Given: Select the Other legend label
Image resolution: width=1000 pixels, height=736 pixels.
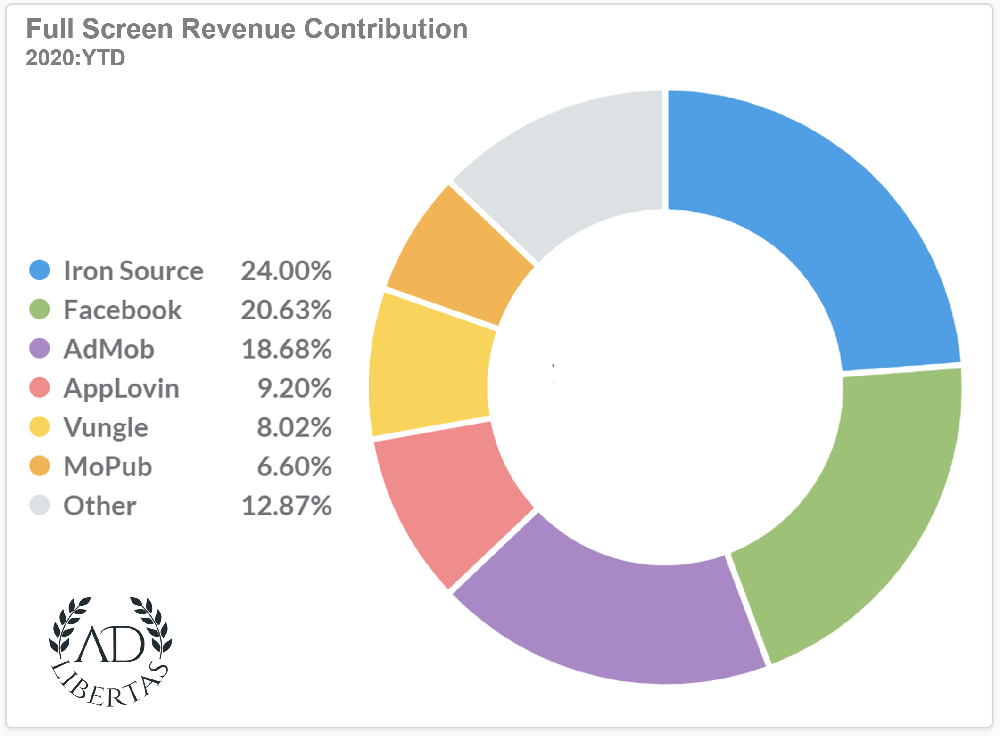Looking at the screenshot, I should click(100, 506).
